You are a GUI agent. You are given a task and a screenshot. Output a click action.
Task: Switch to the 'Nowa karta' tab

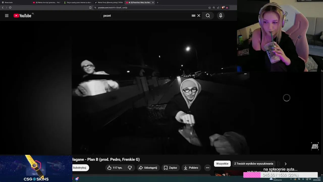click(x=15, y=2)
